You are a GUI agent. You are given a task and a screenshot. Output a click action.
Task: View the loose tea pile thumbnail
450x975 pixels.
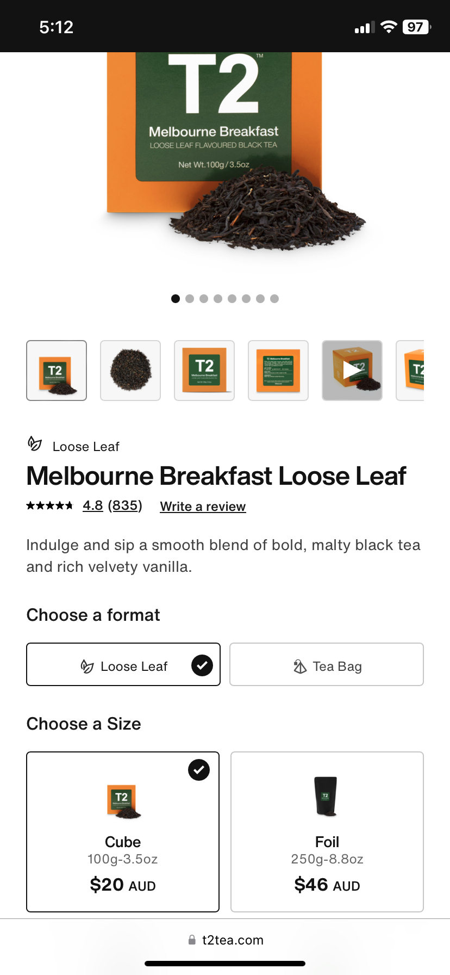point(130,371)
